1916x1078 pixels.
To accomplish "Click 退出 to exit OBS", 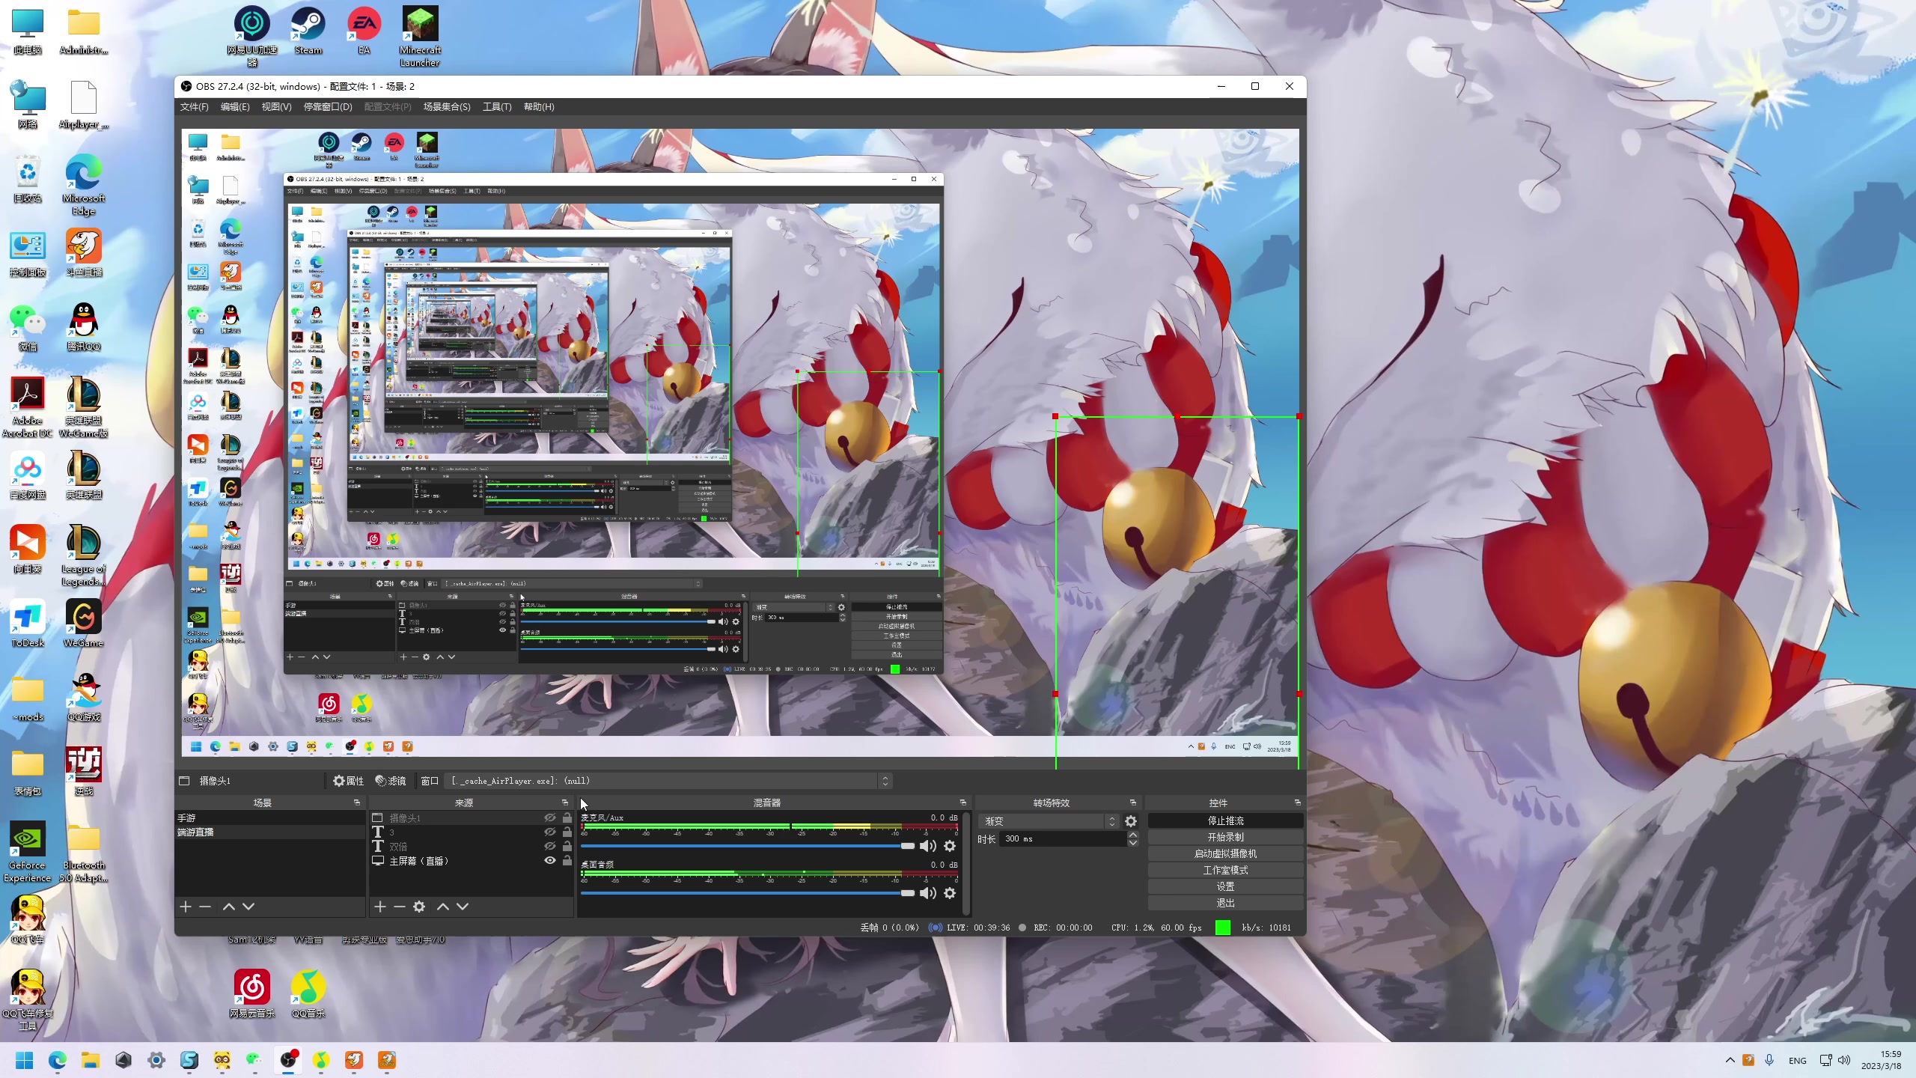I will (x=1225, y=904).
